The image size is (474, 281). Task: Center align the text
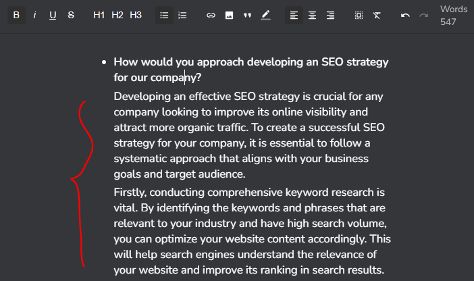coord(312,15)
